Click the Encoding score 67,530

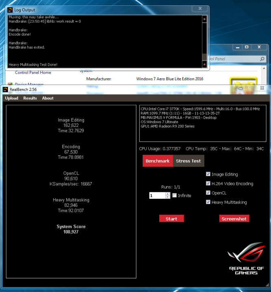pyautogui.click(x=71, y=152)
